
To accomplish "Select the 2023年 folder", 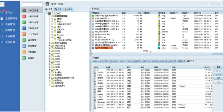I will point(57,67).
